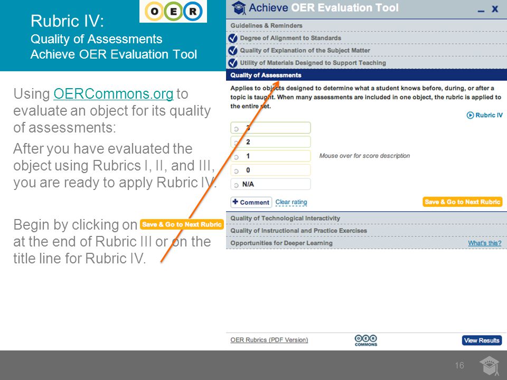Collapse the Quality of Assessments header
The height and width of the screenshot is (380, 507).
tap(367, 75)
